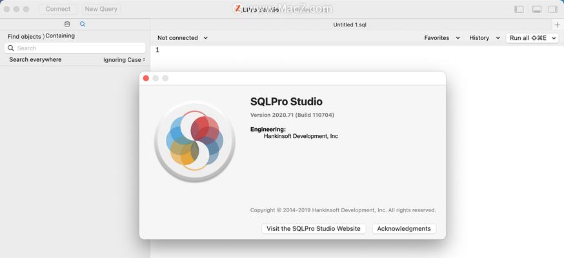564x258 pixels.
Task: Click the Engineering: label
Action: click(x=268, y=130)
